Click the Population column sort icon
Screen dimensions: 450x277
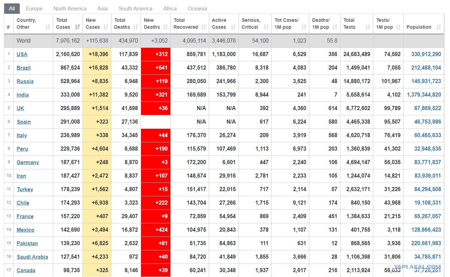(439, 27)
